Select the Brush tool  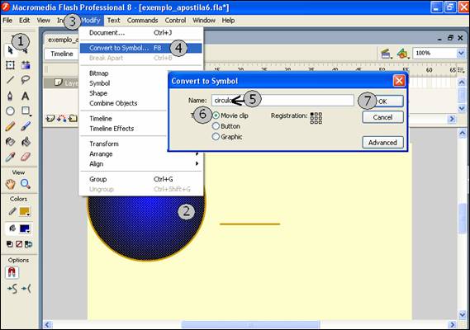point(26,126)
